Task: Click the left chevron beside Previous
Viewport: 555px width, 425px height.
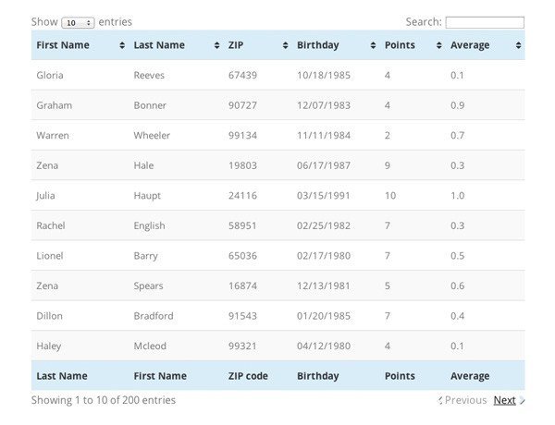Action: pyautogui.click(x=440, y=401)
